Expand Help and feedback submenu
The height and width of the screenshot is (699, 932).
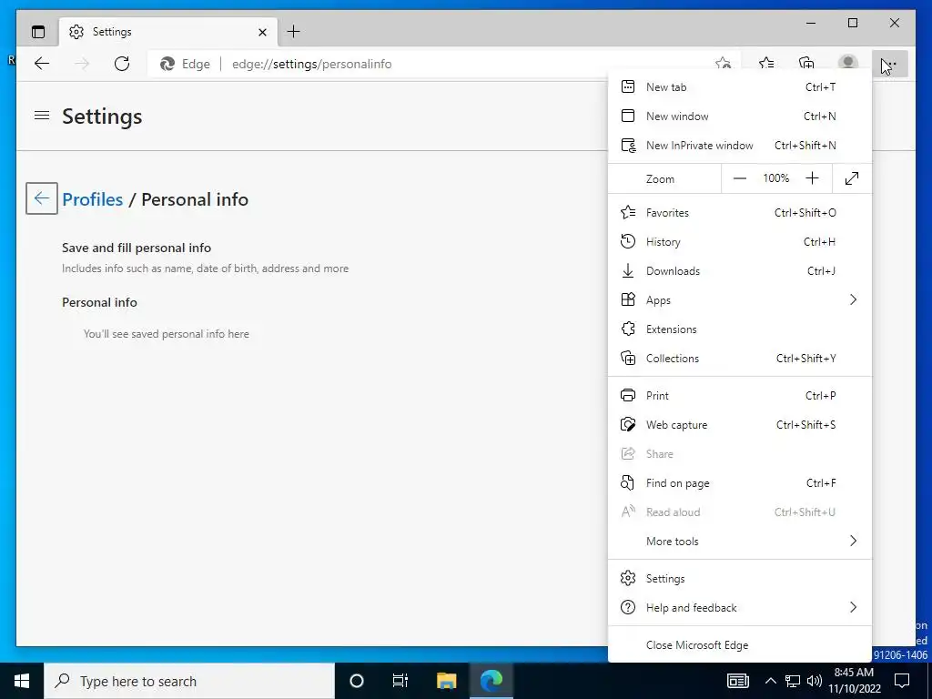pos(740,607)
